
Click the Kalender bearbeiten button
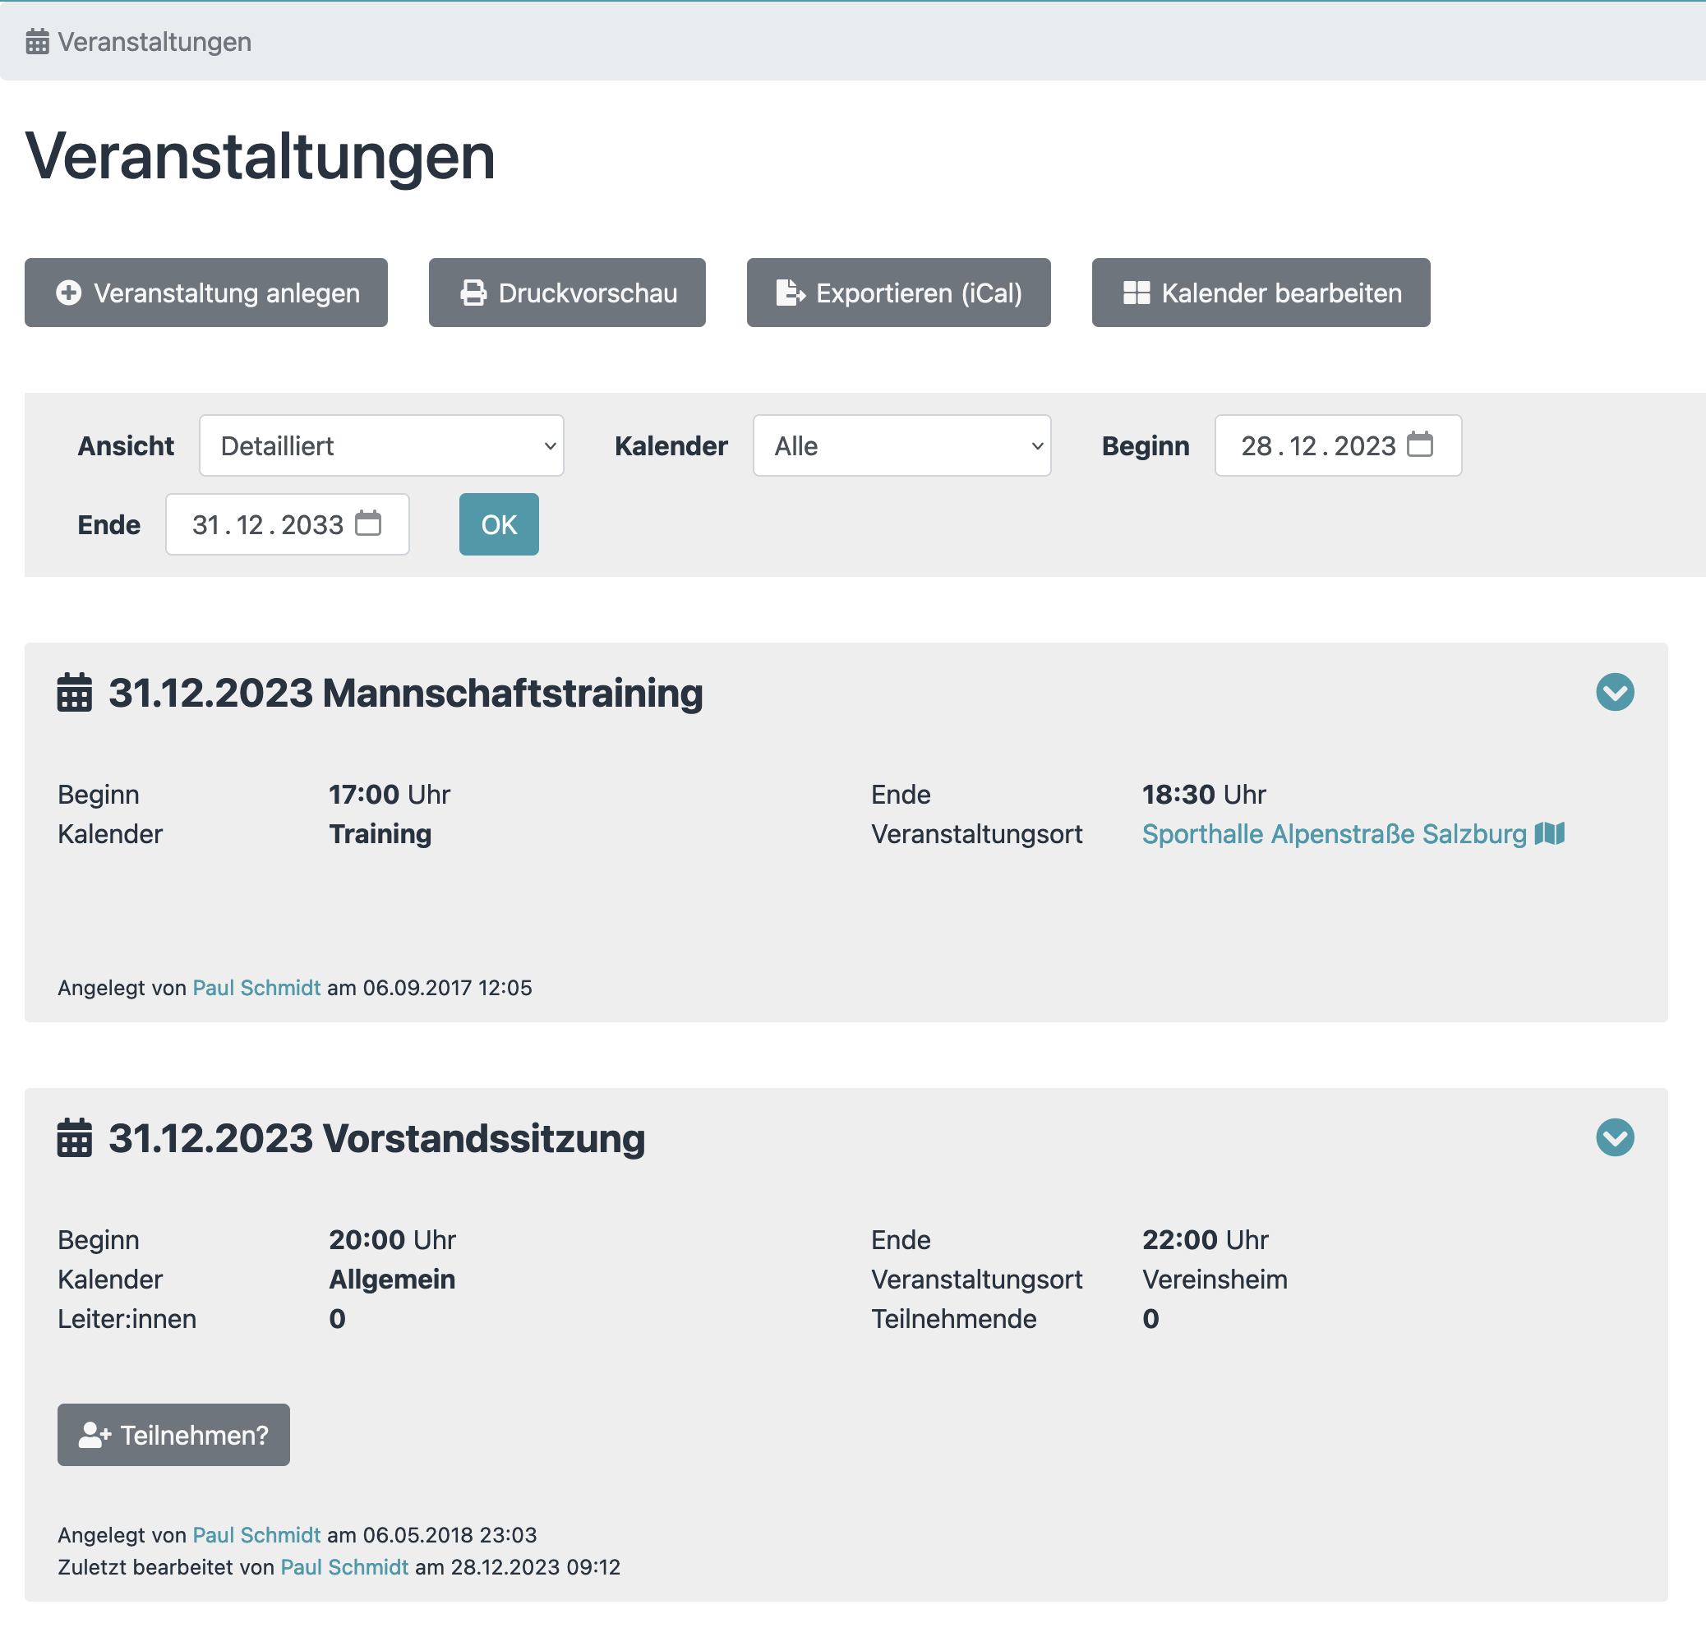1261,293
